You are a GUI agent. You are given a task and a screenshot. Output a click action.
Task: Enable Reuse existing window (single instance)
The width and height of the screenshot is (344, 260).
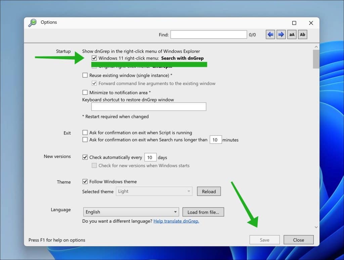click(85, 75)
